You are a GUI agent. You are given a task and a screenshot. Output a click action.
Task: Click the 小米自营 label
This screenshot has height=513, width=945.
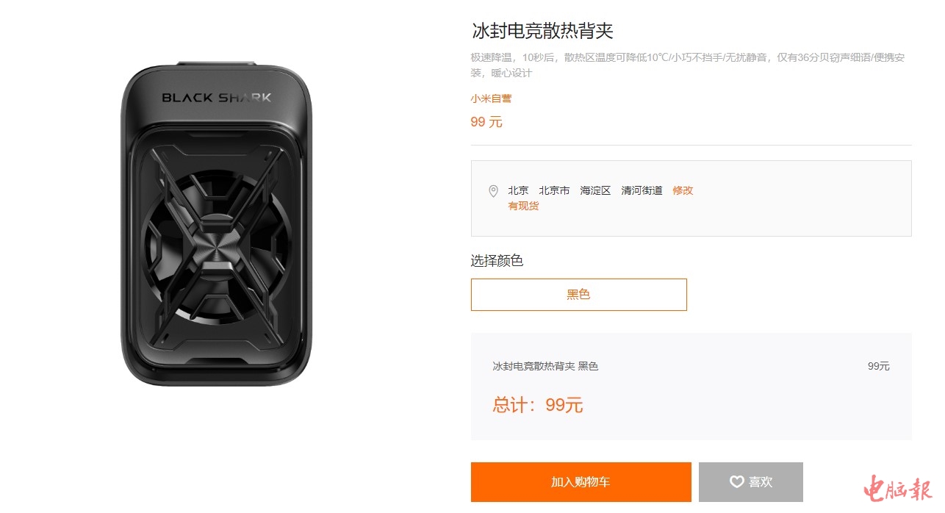click(x=491, y=98)
